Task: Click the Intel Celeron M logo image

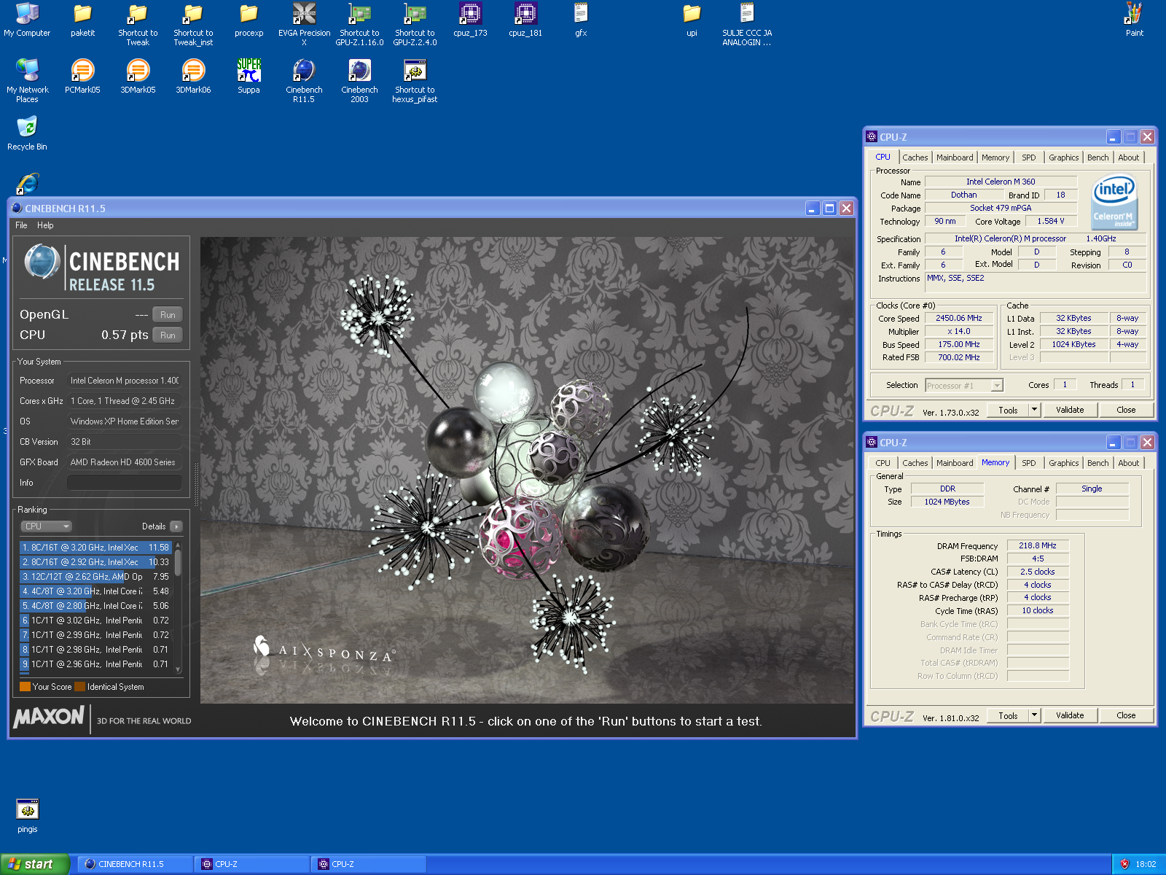Action: coord(1114,202)
